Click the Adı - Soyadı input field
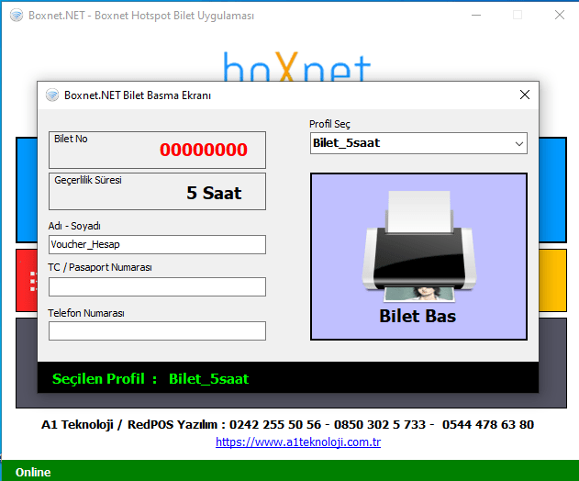This screenshot has width=579, height=481. (x=157, y=244)
